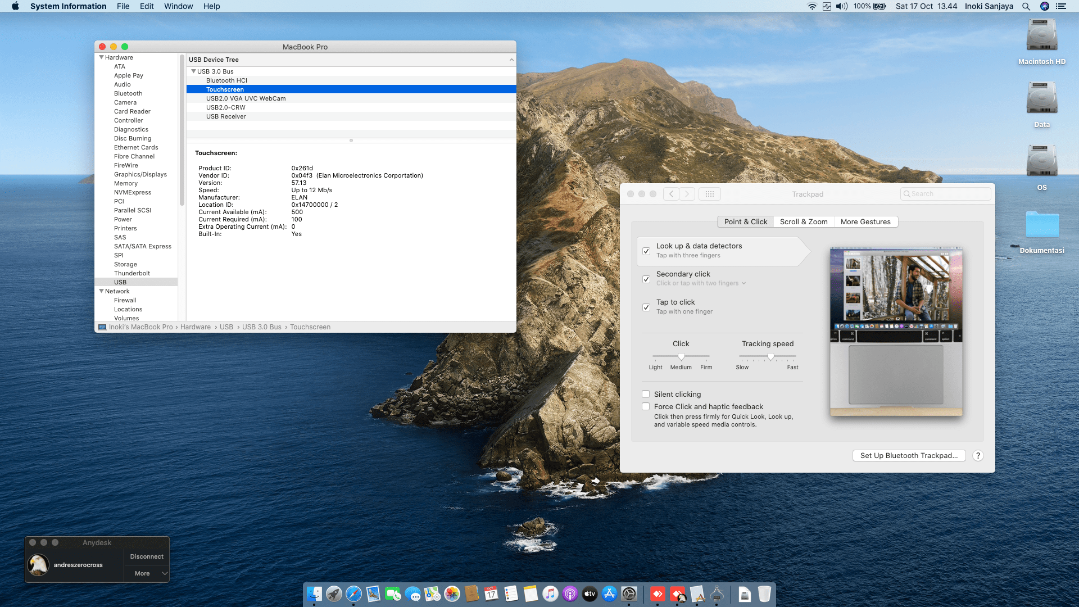The width and height of the screenshot is (1079, 607).
Task: Open the File menu
Action: point(123,6)
